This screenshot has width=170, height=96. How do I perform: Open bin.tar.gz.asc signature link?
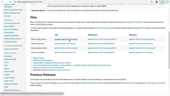pyautogui.click(x=142, y=39)
